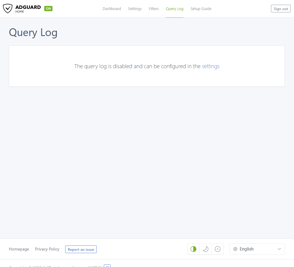Open the Privacy Policy link

(47, 249)
